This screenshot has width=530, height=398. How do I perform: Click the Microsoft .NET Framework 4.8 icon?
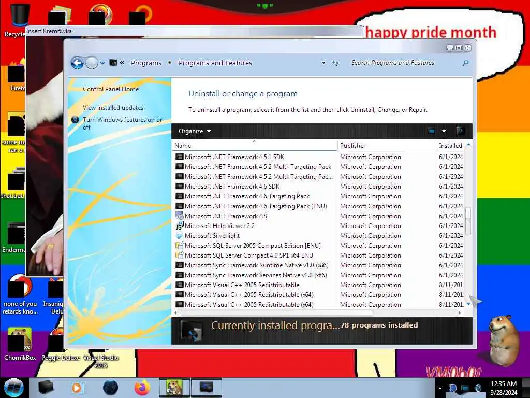[179, 216]
